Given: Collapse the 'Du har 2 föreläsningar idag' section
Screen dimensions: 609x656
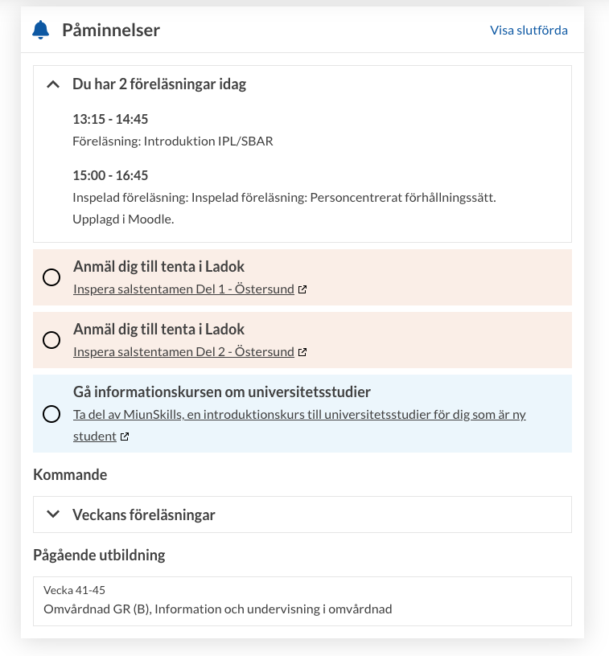Looking at the screenshot, I should tap(159, 84).
